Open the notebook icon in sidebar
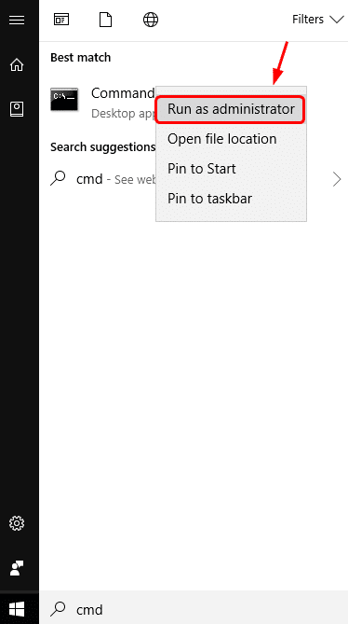 pyautogui.click(x=17, y=109)
